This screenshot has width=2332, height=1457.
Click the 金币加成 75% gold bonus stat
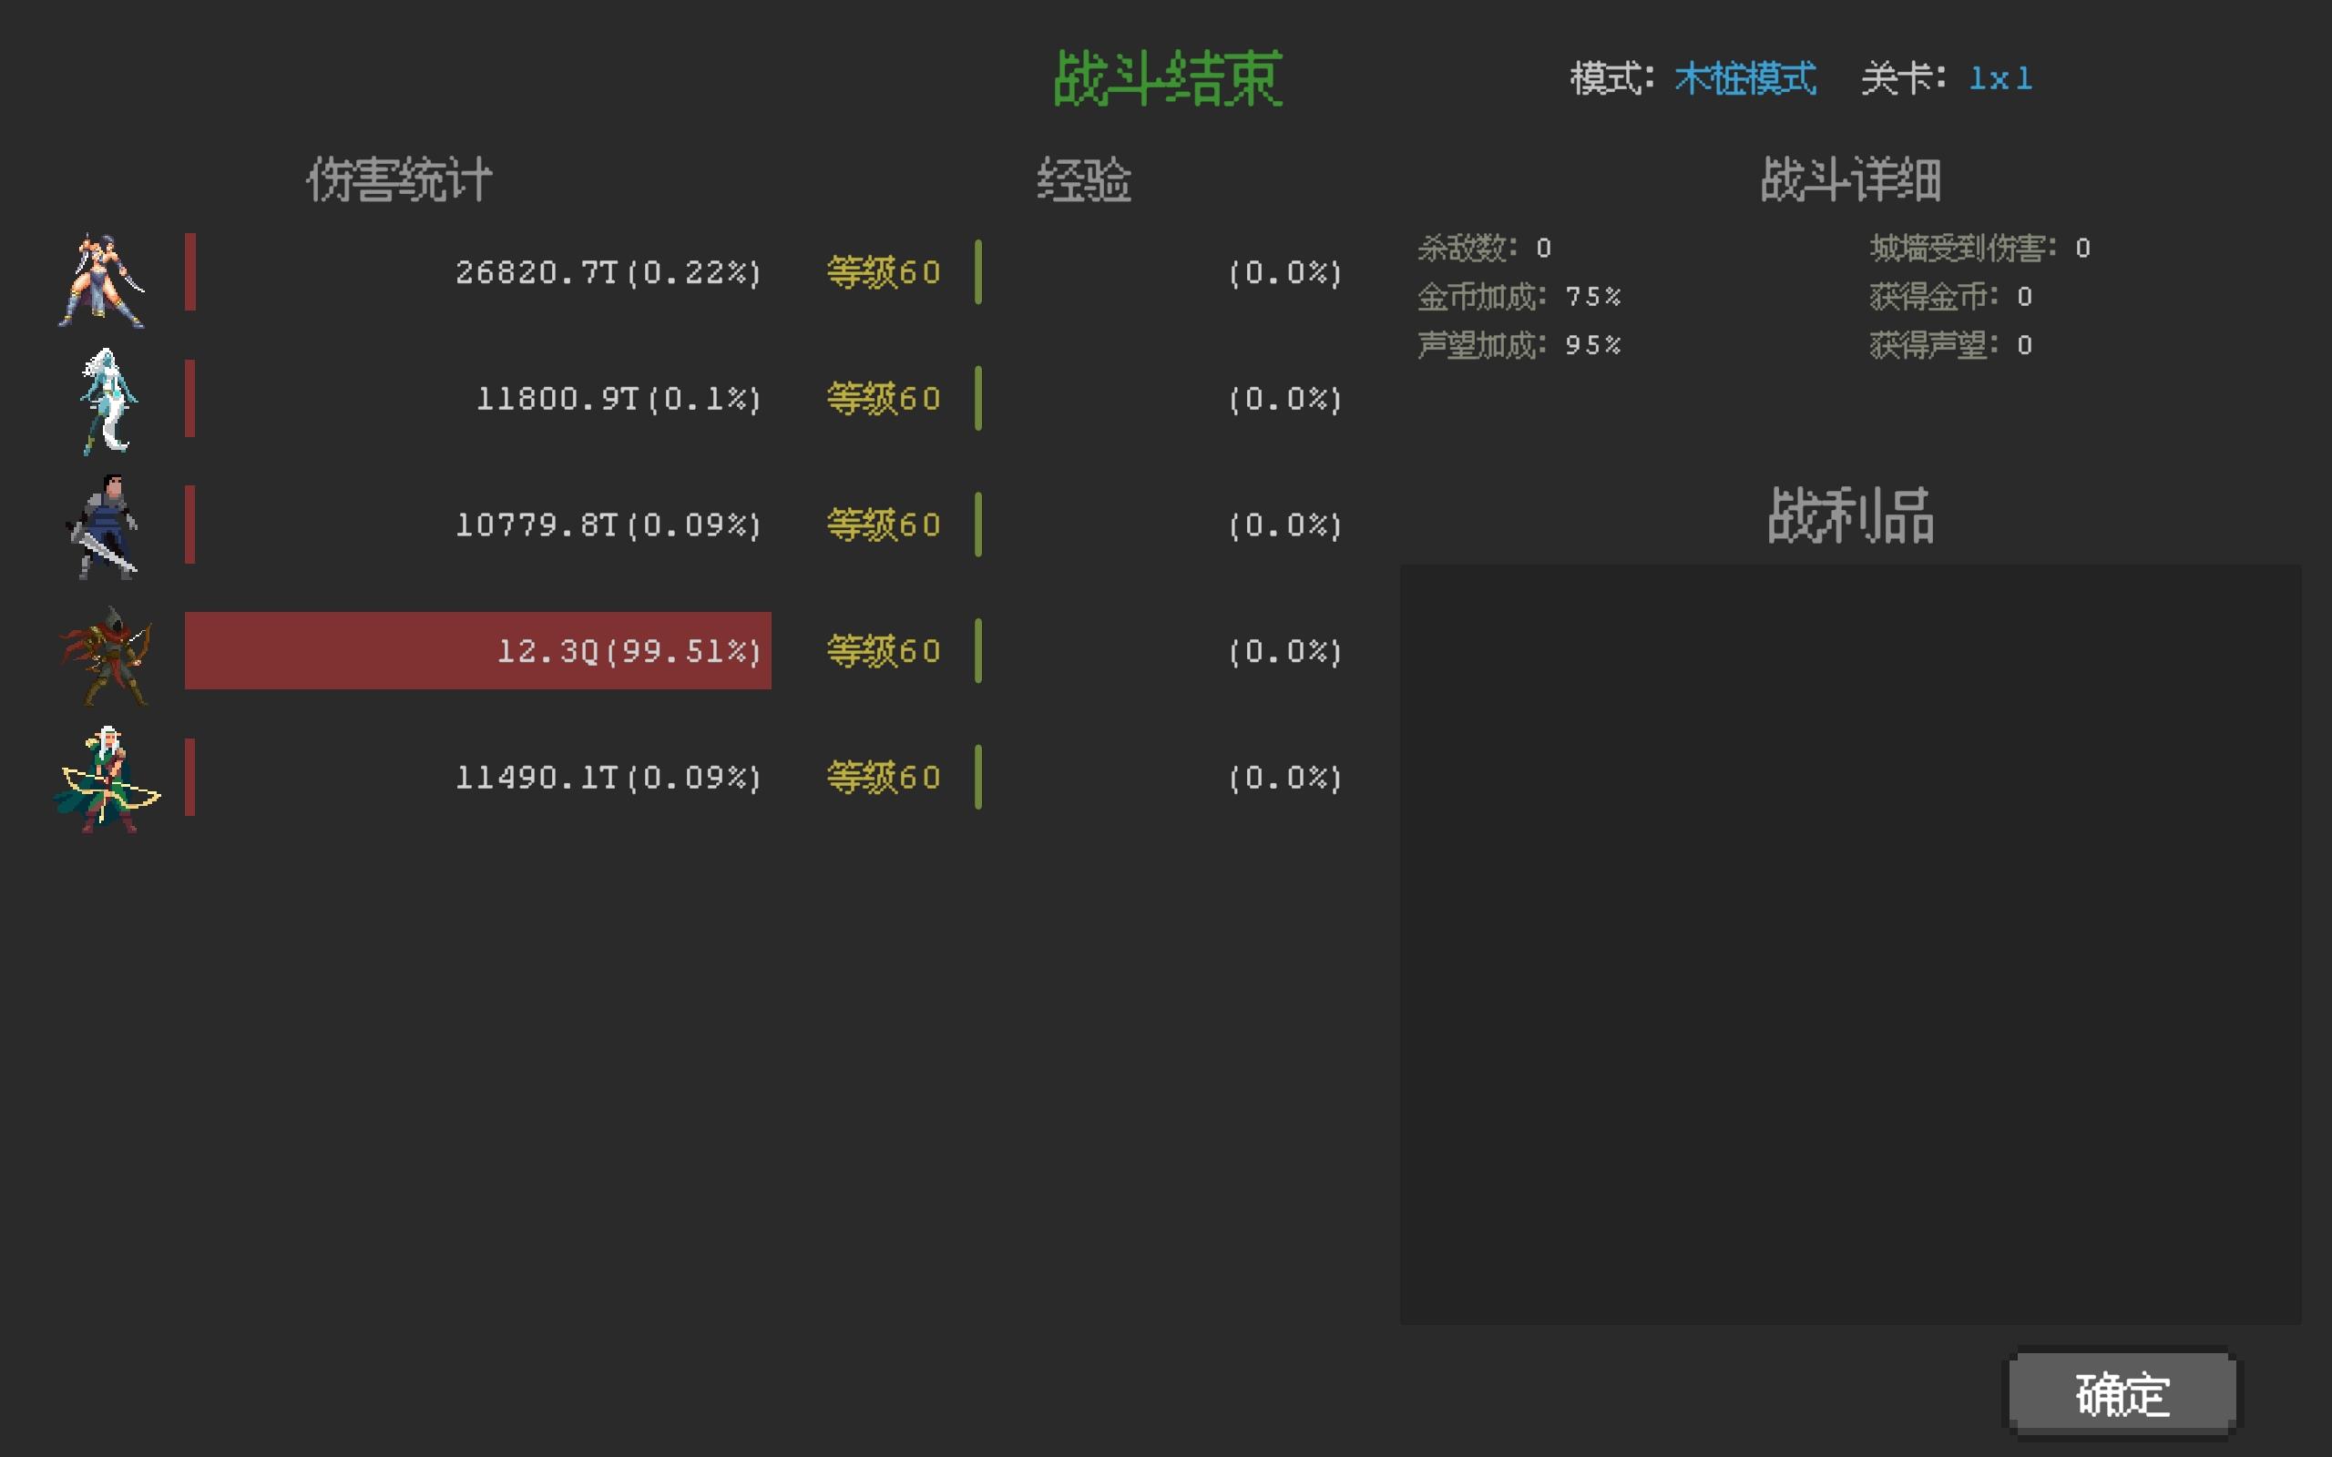(x=1519, y=297)
